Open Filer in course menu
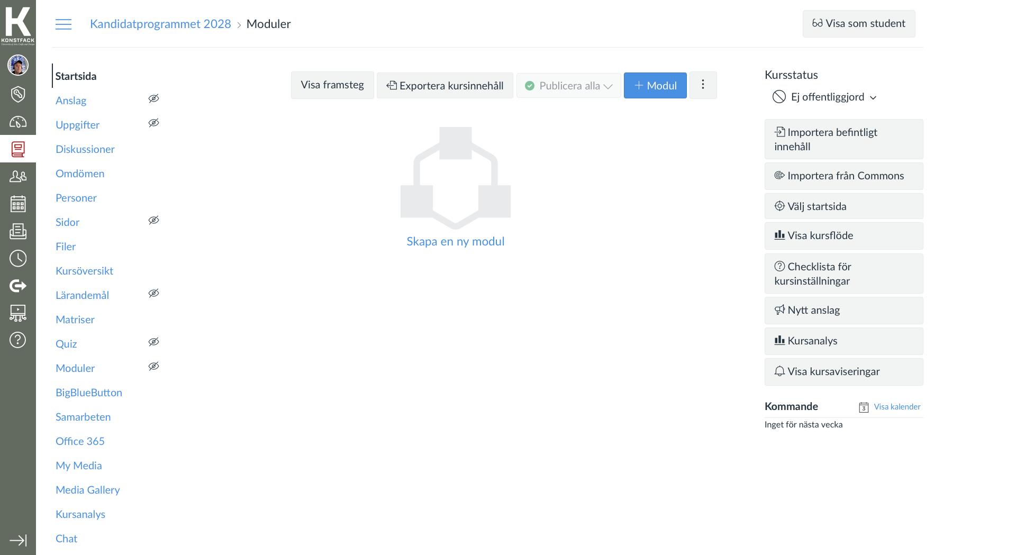 click(x=66, y=247)
